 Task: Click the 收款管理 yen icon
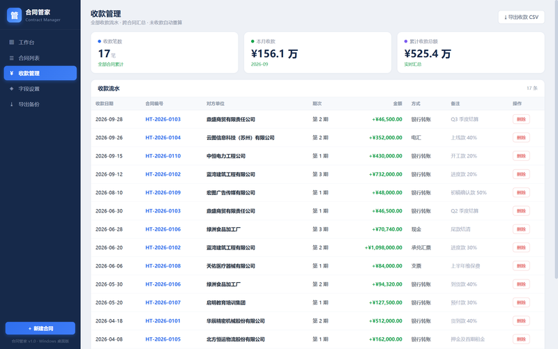[12, 73]
